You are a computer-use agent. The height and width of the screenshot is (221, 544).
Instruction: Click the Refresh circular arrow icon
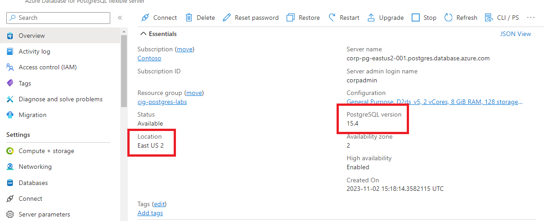coord(448,18)
